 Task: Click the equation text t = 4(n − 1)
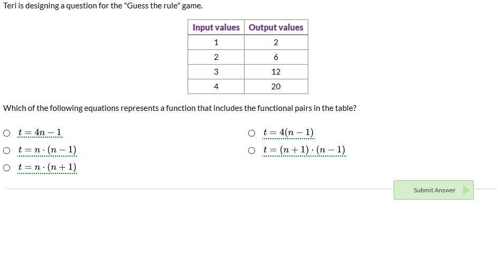pos(288,132)
